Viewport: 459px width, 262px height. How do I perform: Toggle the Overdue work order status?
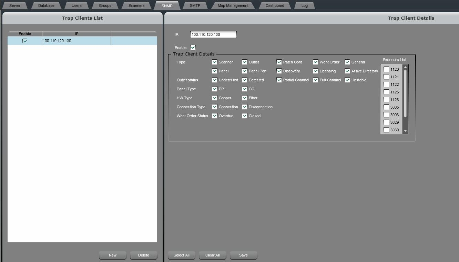point(215,116)
